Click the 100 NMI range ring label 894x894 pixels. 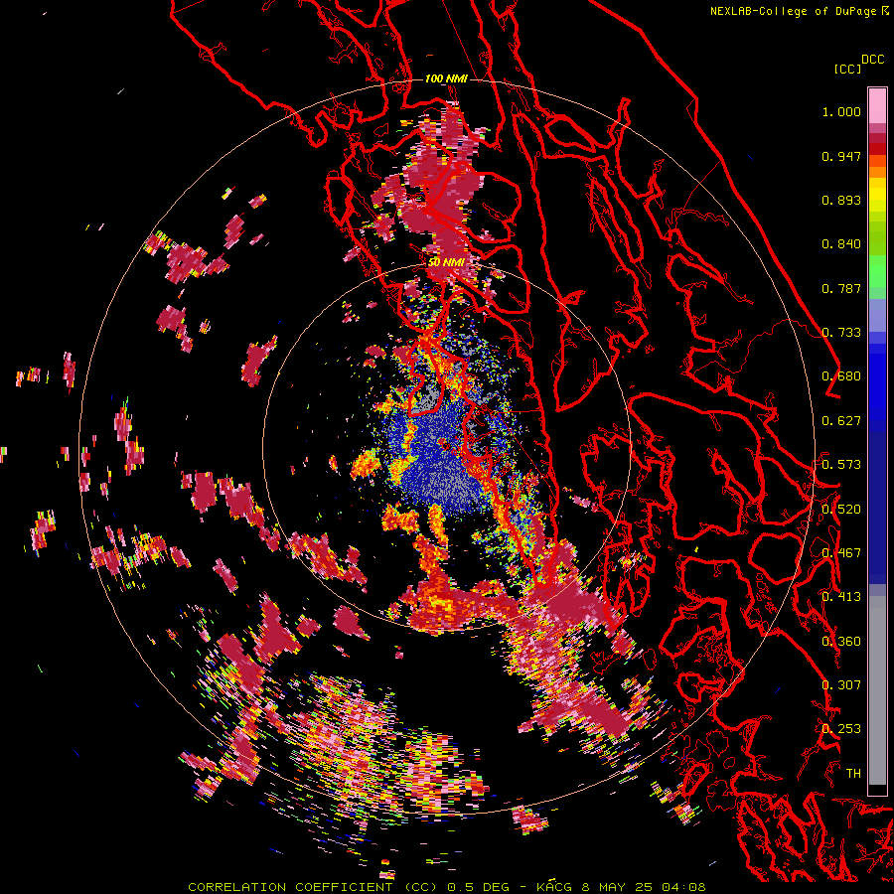[446, 78]
